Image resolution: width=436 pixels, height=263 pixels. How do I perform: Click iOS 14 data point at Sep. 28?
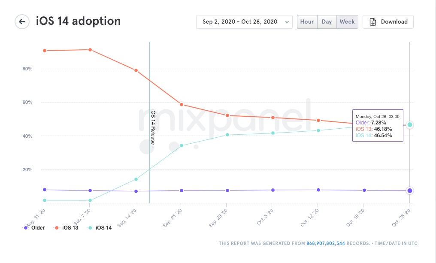[x=227, y=135]
